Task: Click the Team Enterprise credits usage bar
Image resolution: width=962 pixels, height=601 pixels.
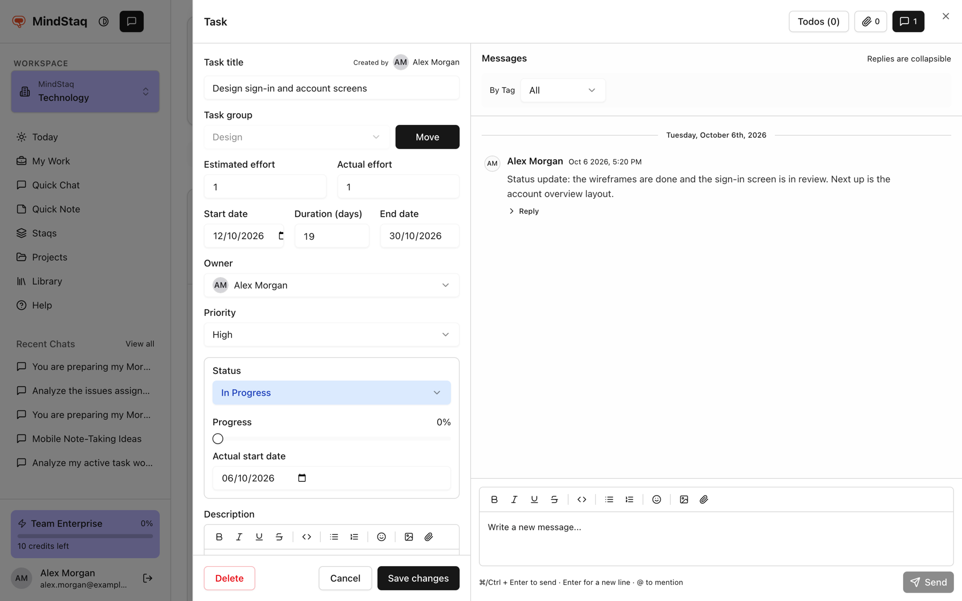Action: (85, 536)
